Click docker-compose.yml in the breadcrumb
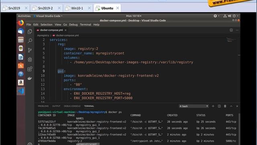The image size is (257, 145). [x=67, y=35]
